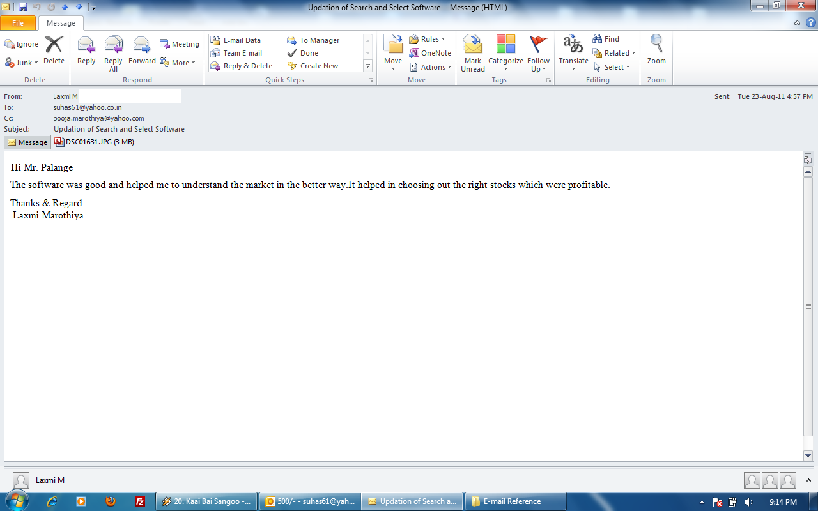The width and height of the screenshot is (818, 511).
Task: Open the Junk dropdown
Action: coord(22,63)
